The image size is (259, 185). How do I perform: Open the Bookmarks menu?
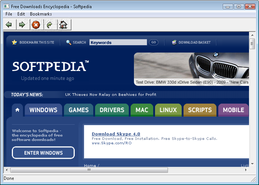tap(41, 14)
